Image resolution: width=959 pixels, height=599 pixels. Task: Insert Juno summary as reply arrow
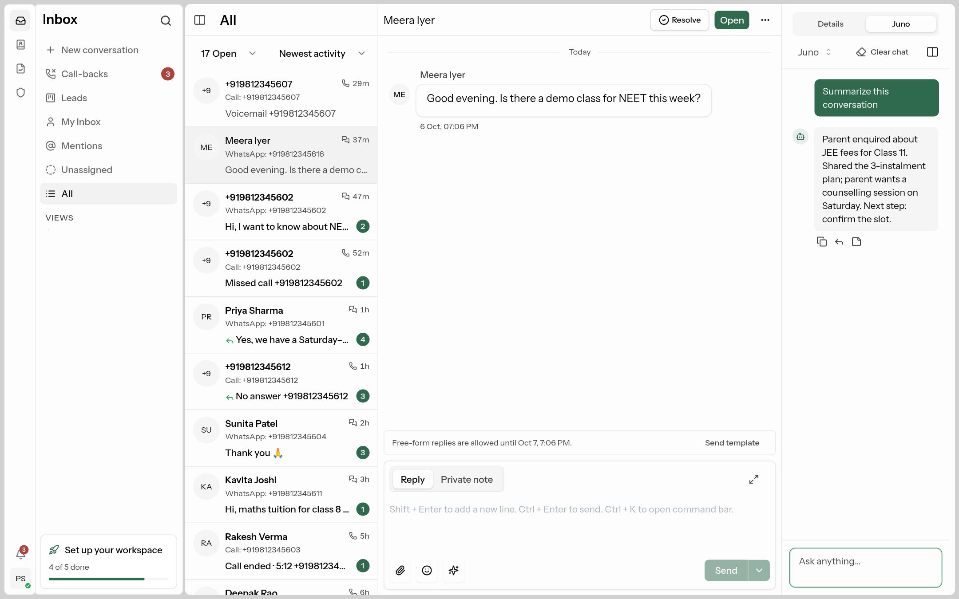coord(839,242)
